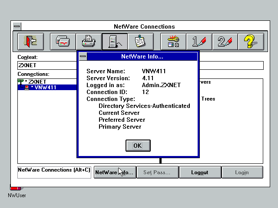Click Primary Server text line
Screen dimensions: 278x208
120,127
